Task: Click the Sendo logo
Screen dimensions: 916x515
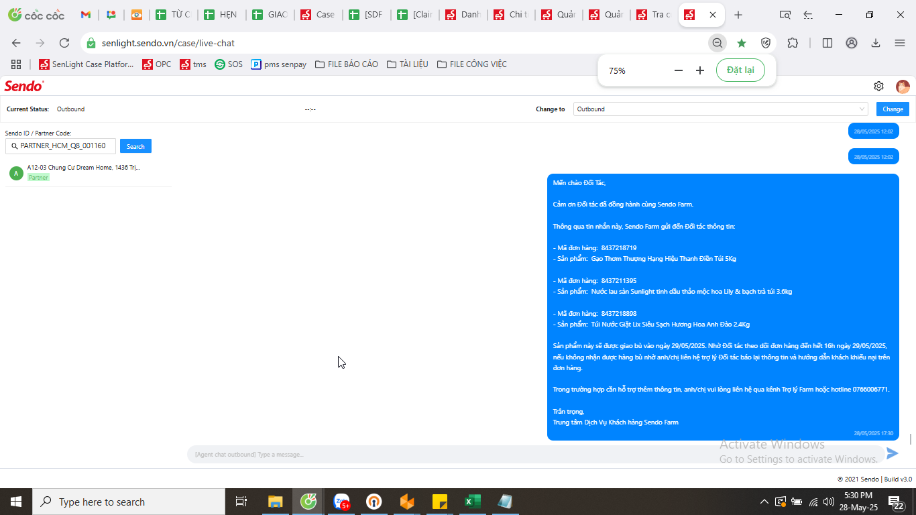Action: click(x=24, y=86)
